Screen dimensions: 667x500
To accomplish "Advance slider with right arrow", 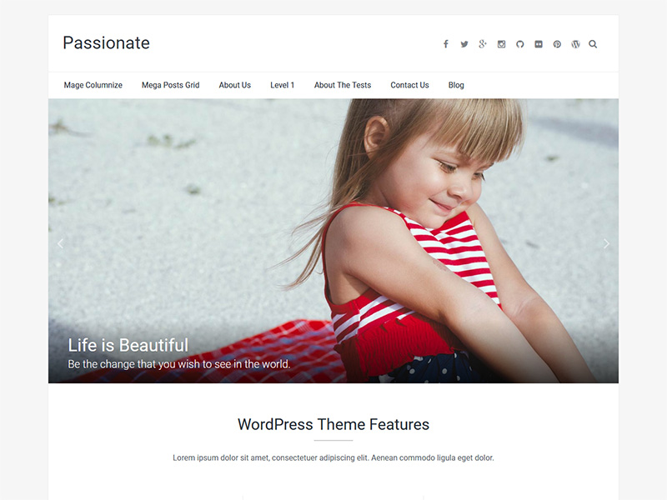I will point(606,243).
